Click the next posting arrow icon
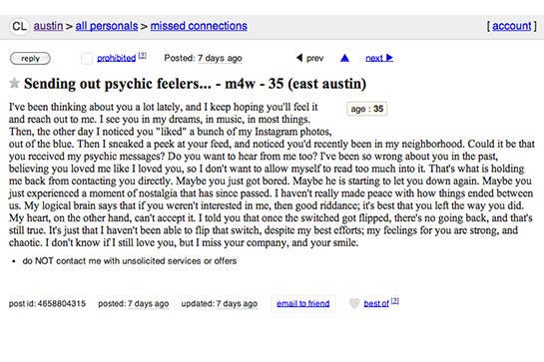 [389, 58]
